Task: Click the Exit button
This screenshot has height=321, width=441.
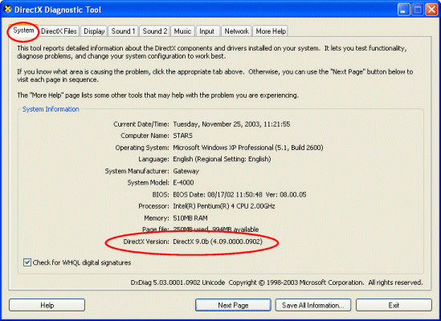Action: pyautogui.click(x=394, y=305)
